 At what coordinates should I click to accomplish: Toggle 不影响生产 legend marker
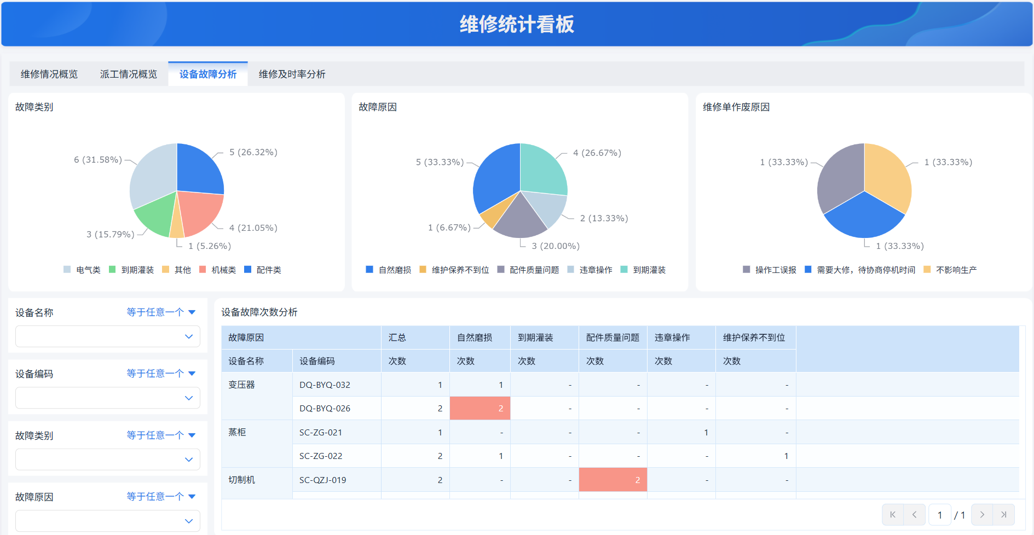point(927,270)
